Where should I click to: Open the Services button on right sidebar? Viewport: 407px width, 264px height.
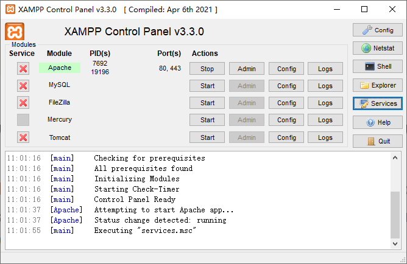[x=377, y=103]
